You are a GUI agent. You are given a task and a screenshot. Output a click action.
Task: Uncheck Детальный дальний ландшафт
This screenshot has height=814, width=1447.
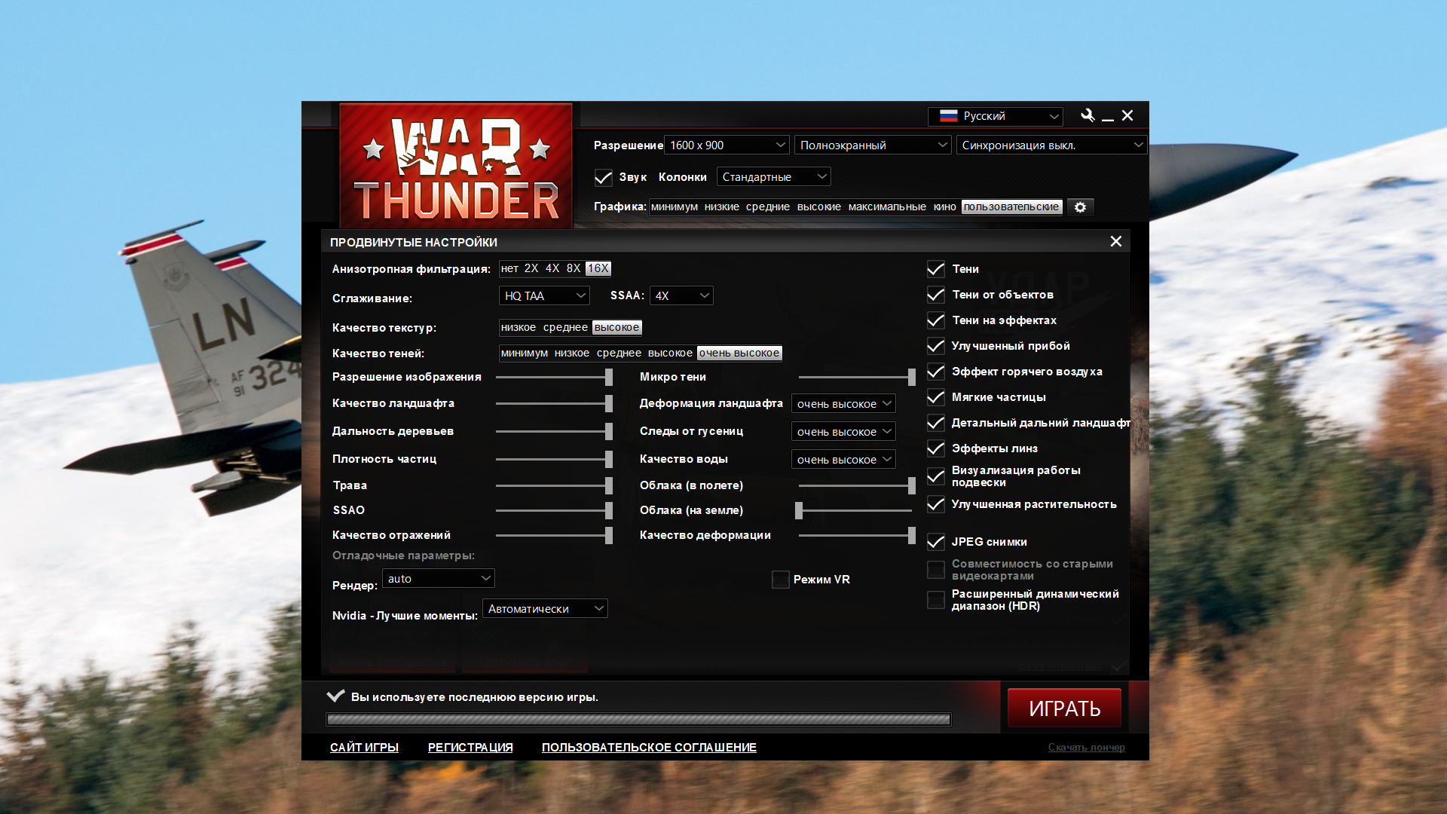935,423
